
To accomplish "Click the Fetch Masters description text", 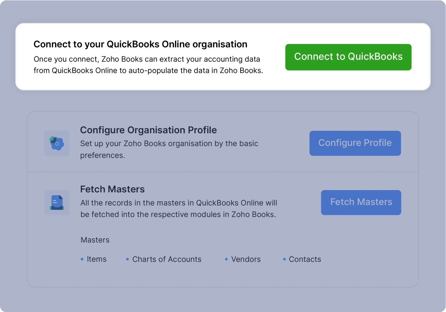I will pos(179,209).
